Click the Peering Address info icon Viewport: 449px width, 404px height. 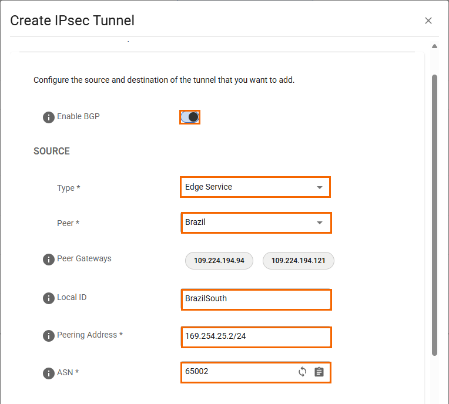pyautogui.click(x=49, y=336)
